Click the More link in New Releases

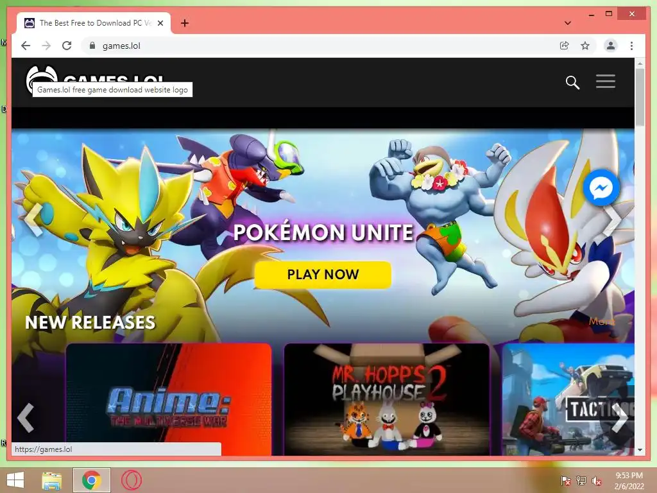pyautogui.click(x=602, y=321)
